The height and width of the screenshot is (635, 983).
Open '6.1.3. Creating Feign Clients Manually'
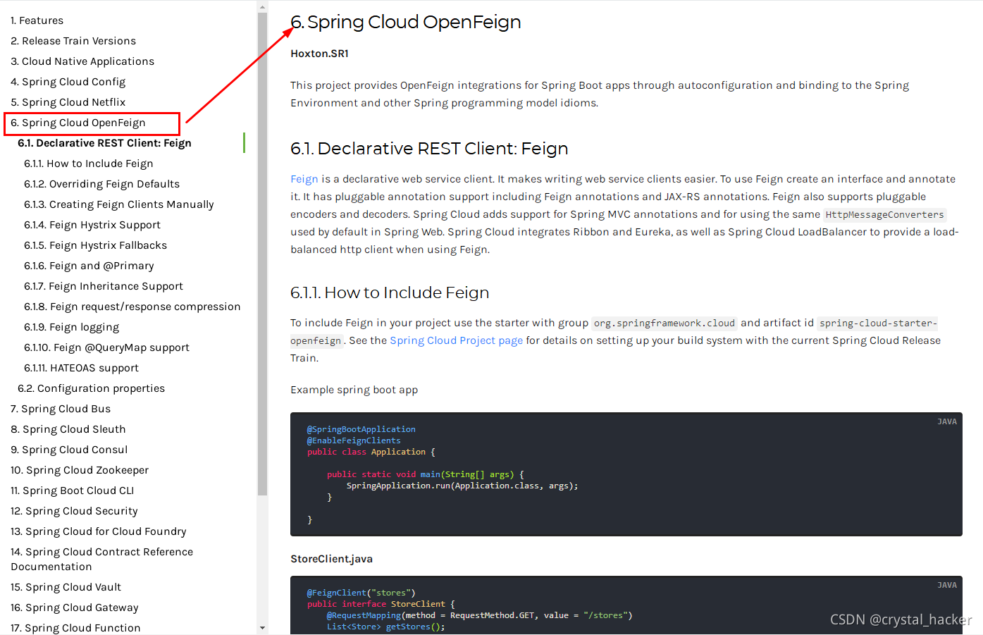(x=119, y=204)
